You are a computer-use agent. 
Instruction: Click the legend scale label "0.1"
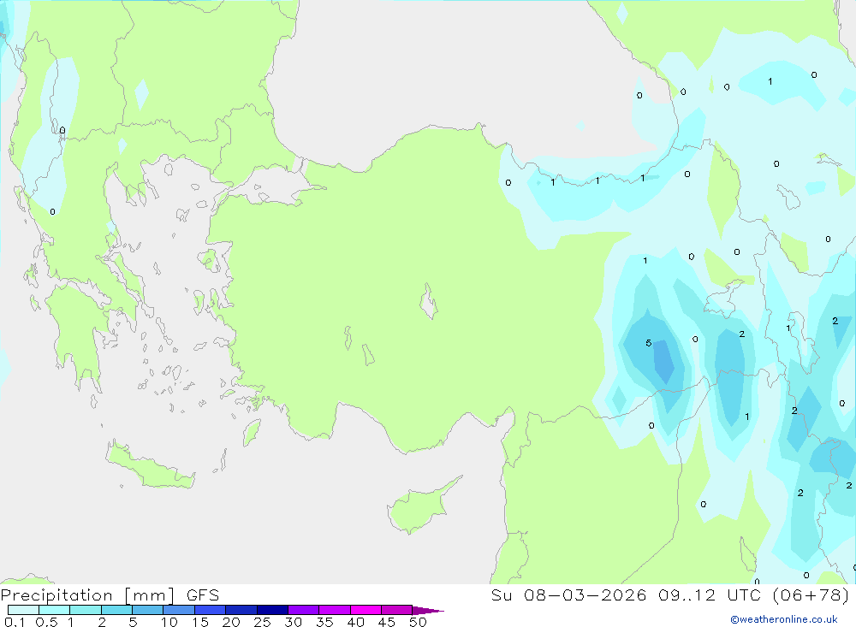[x=15, y=622]
